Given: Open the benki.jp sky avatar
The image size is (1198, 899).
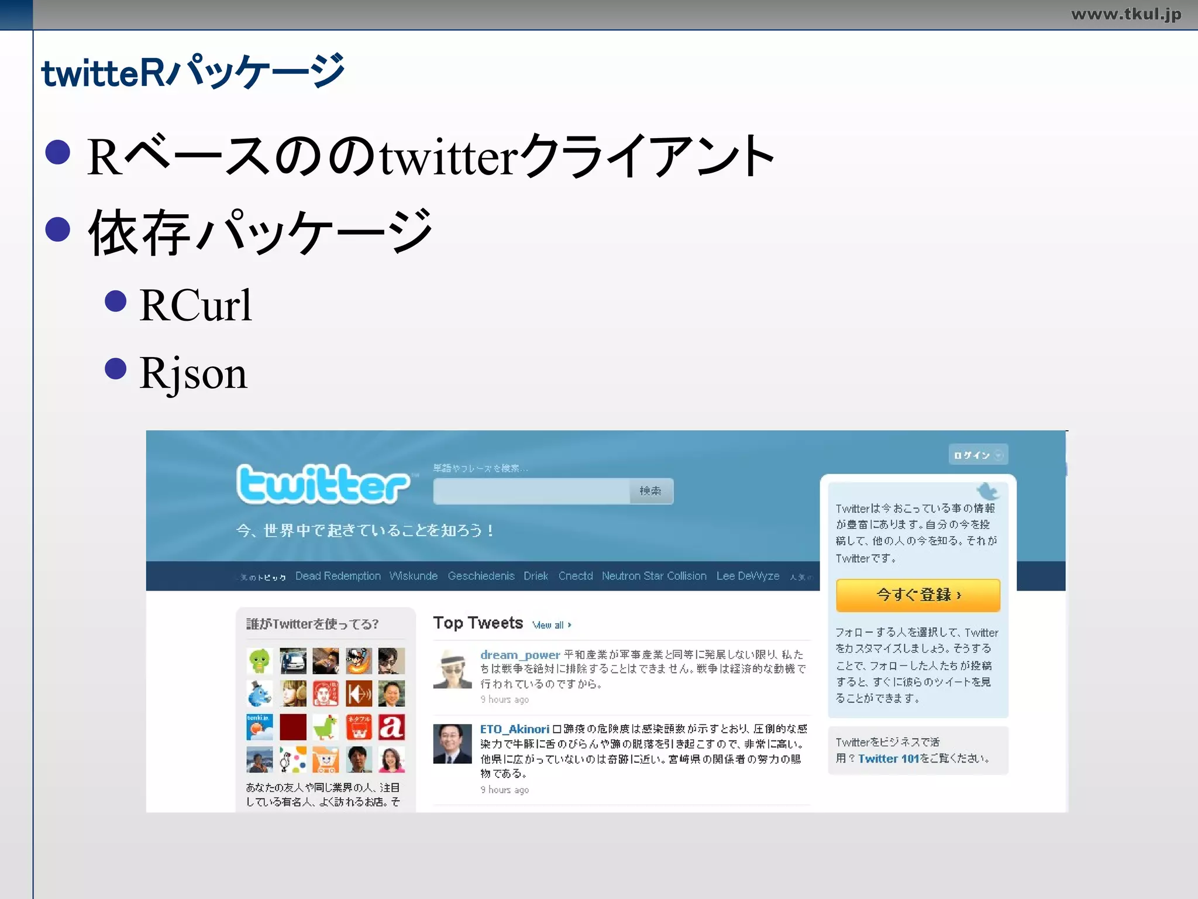Looking at the screenshot, I should (x=259, y=727).
